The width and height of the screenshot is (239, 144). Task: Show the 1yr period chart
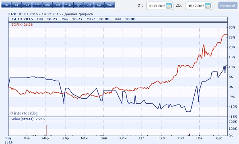click(x=79, y=5)
